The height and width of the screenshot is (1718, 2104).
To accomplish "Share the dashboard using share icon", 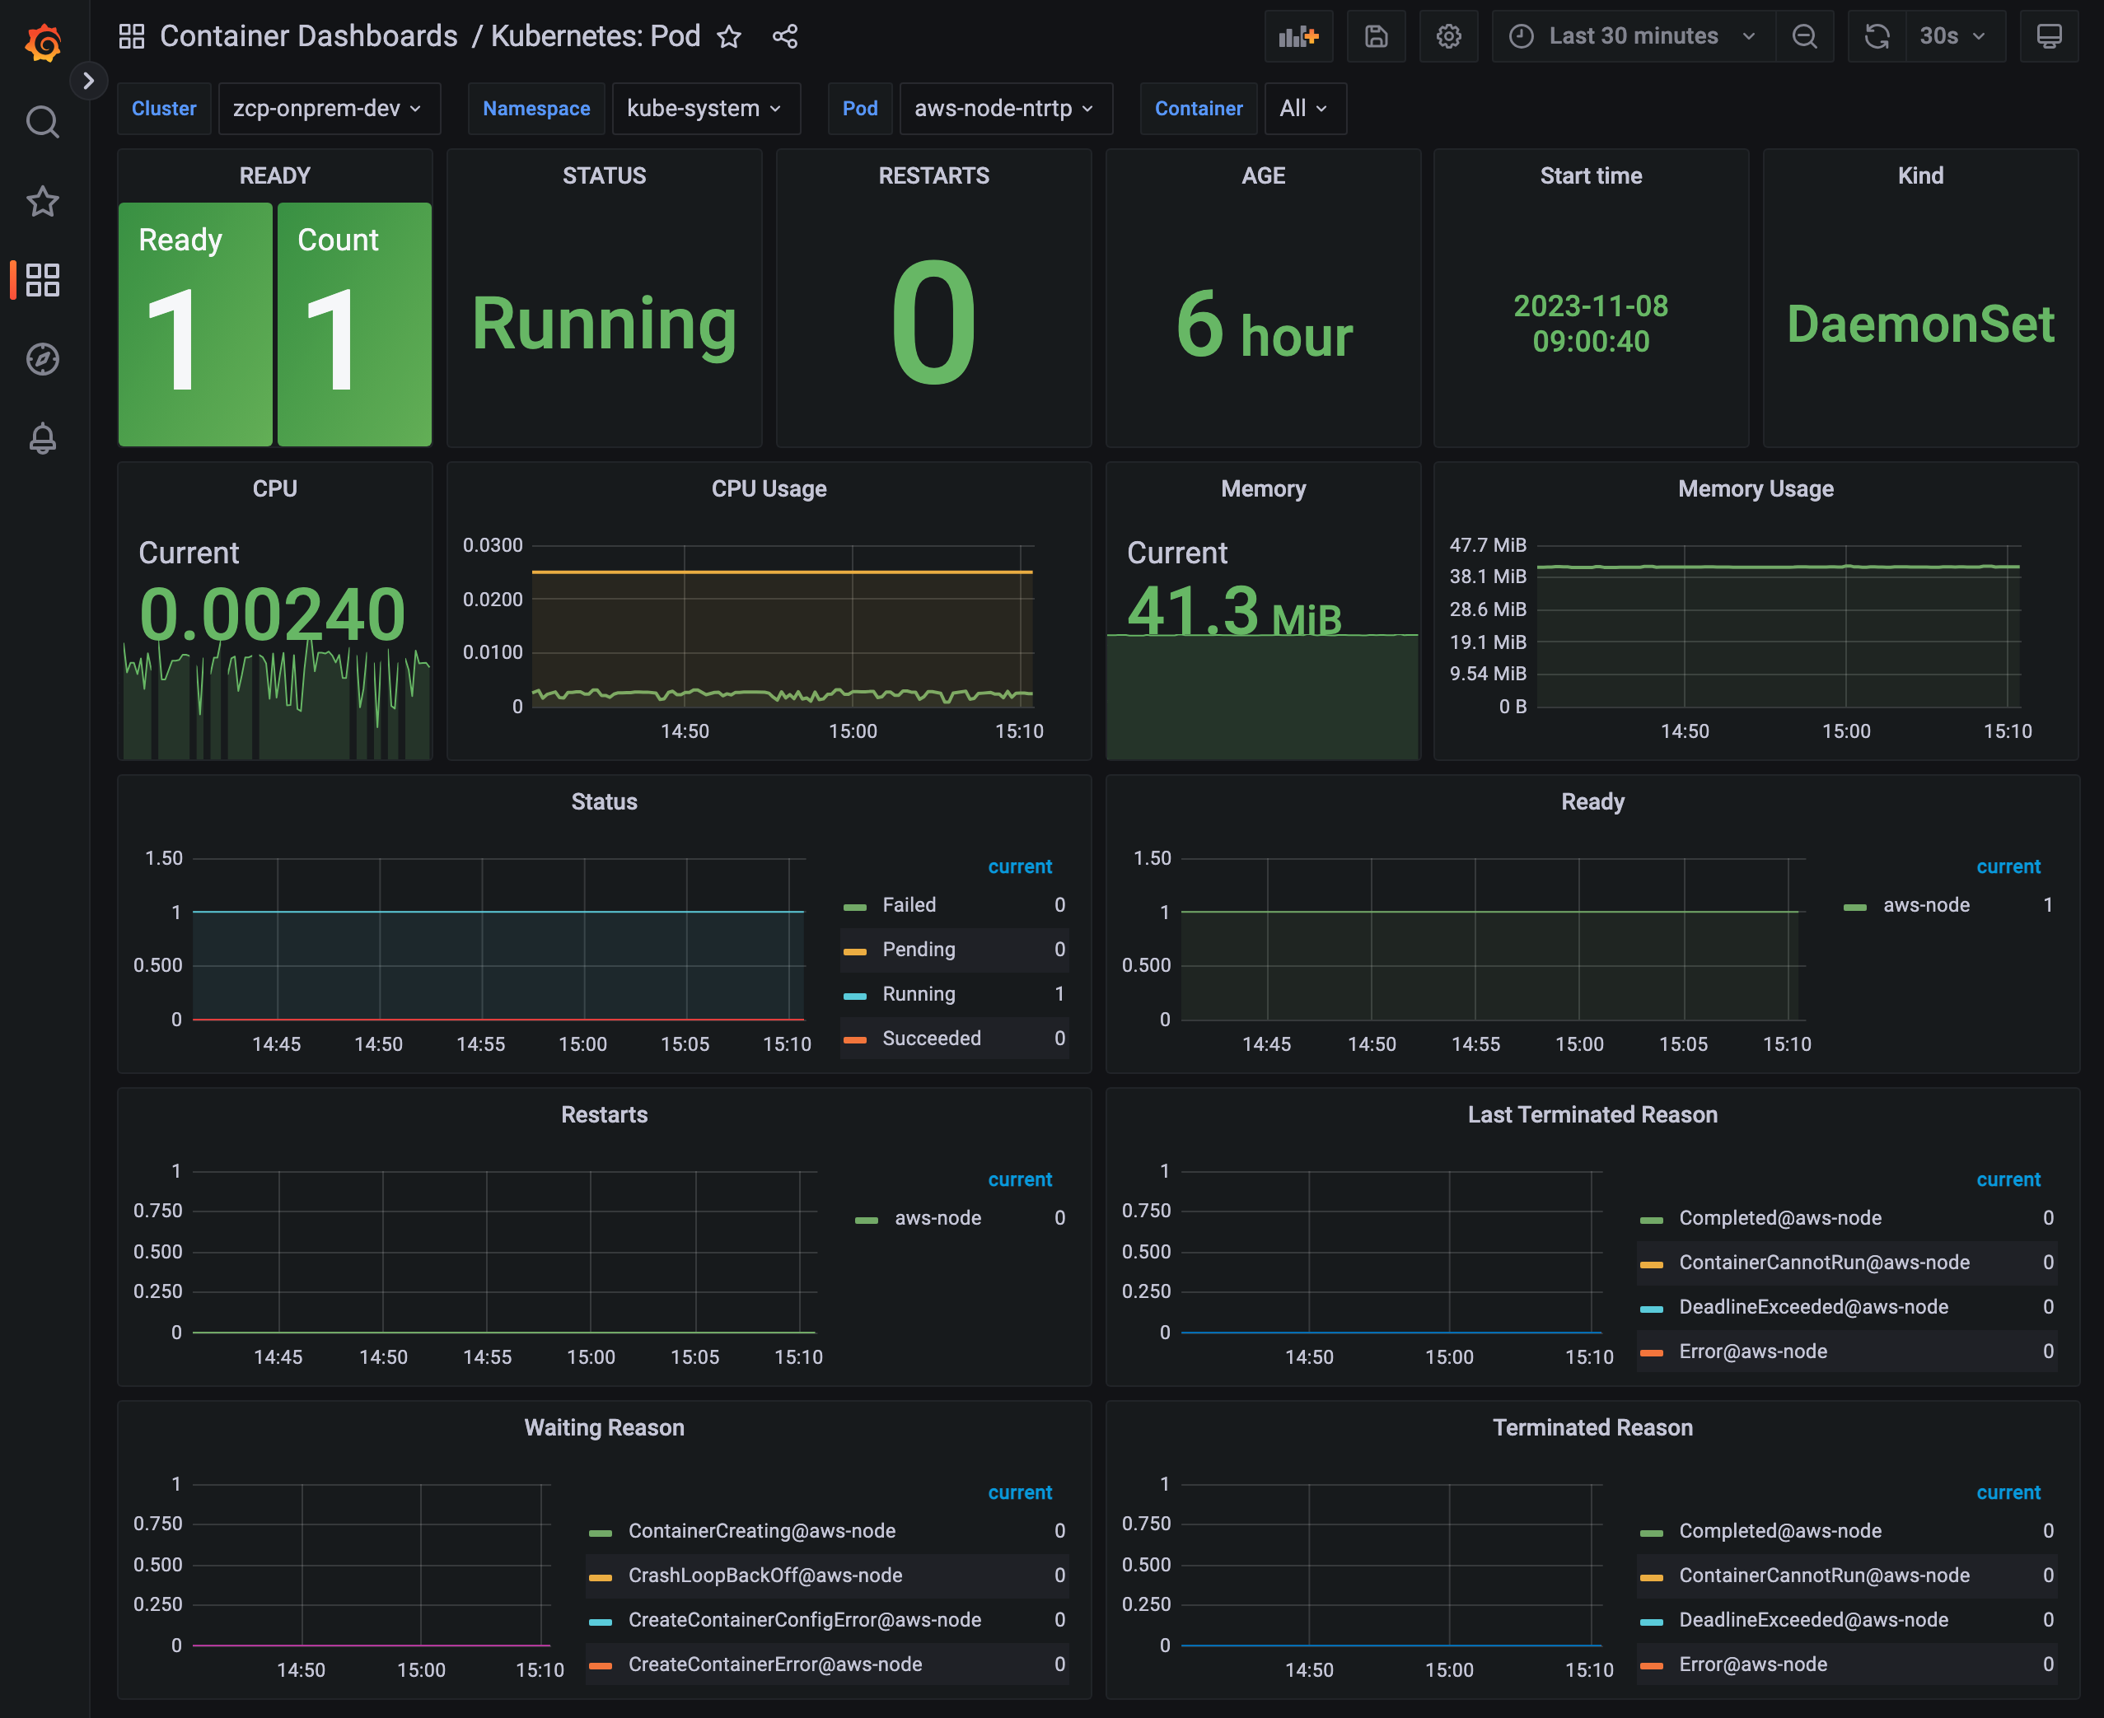I will click(785, 36).
